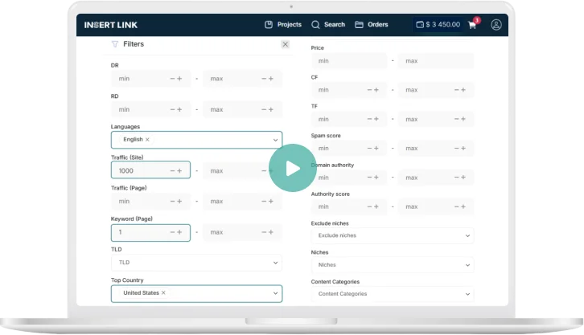This screenshot has height=335, width=584.
Task: Click the shopping cart icon
Action: click(472, 25)
